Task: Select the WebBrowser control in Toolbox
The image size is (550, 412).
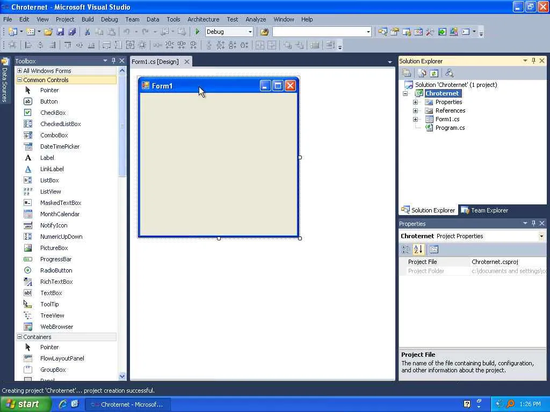Action: click(x=56, y=327)
